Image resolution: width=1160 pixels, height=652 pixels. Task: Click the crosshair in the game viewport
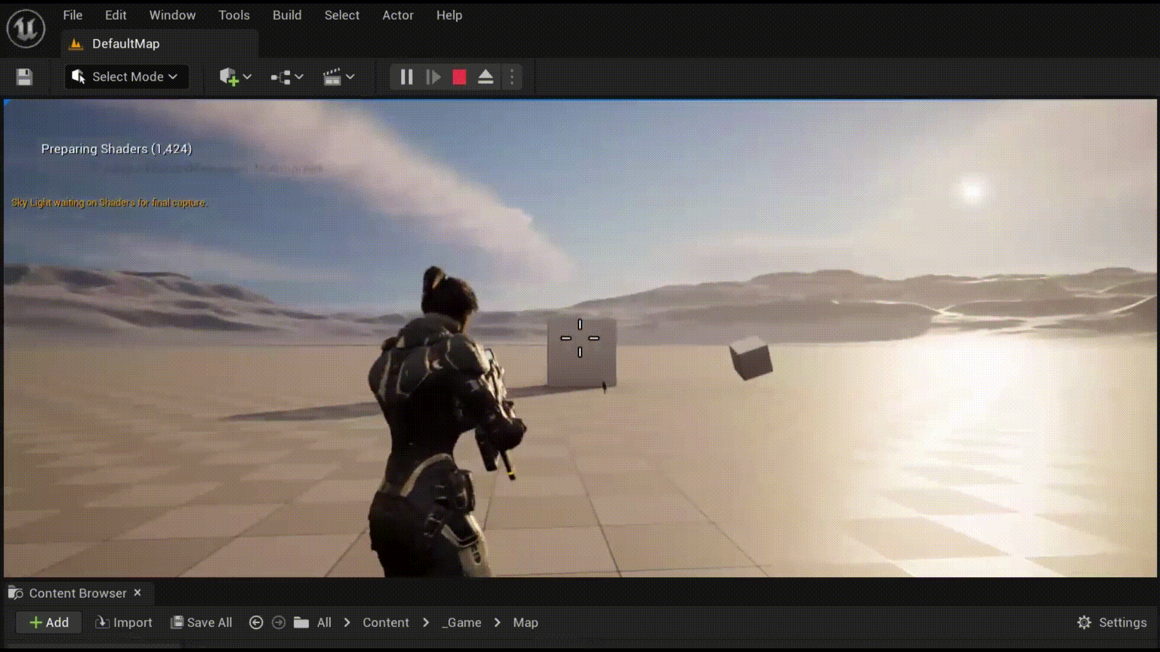580,338
